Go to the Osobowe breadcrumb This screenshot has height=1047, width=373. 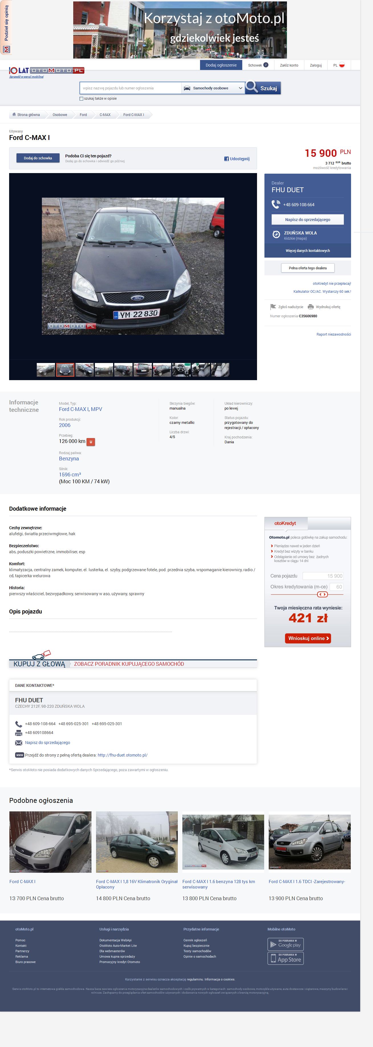tap(60, 115)
